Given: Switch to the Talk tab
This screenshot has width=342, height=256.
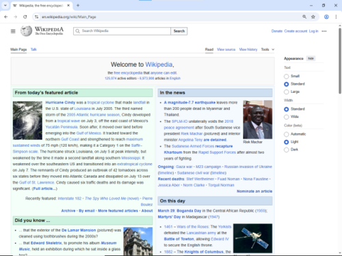Looking at the screenshot, I should click(x=34, y=49).
